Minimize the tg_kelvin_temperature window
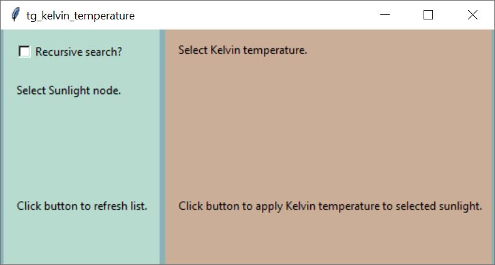This screenshot has height=265, width=495. pyautogui.click(x=385, y=15)
